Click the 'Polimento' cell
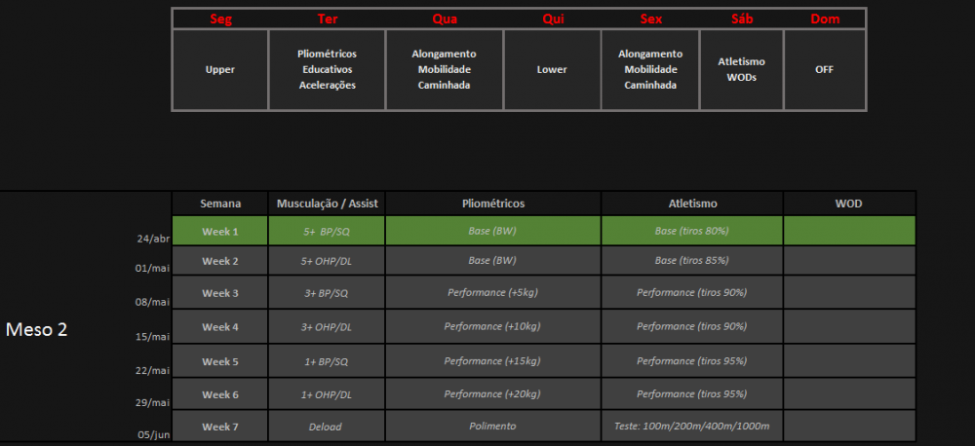Screen dimensions: 975x446 tap(492, 427)
